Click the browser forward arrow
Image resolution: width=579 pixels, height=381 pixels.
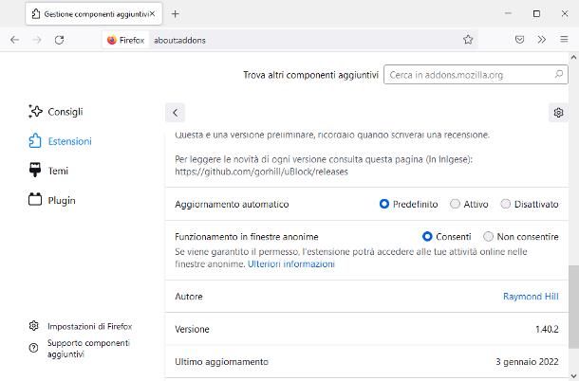click(x=37, y=40)
